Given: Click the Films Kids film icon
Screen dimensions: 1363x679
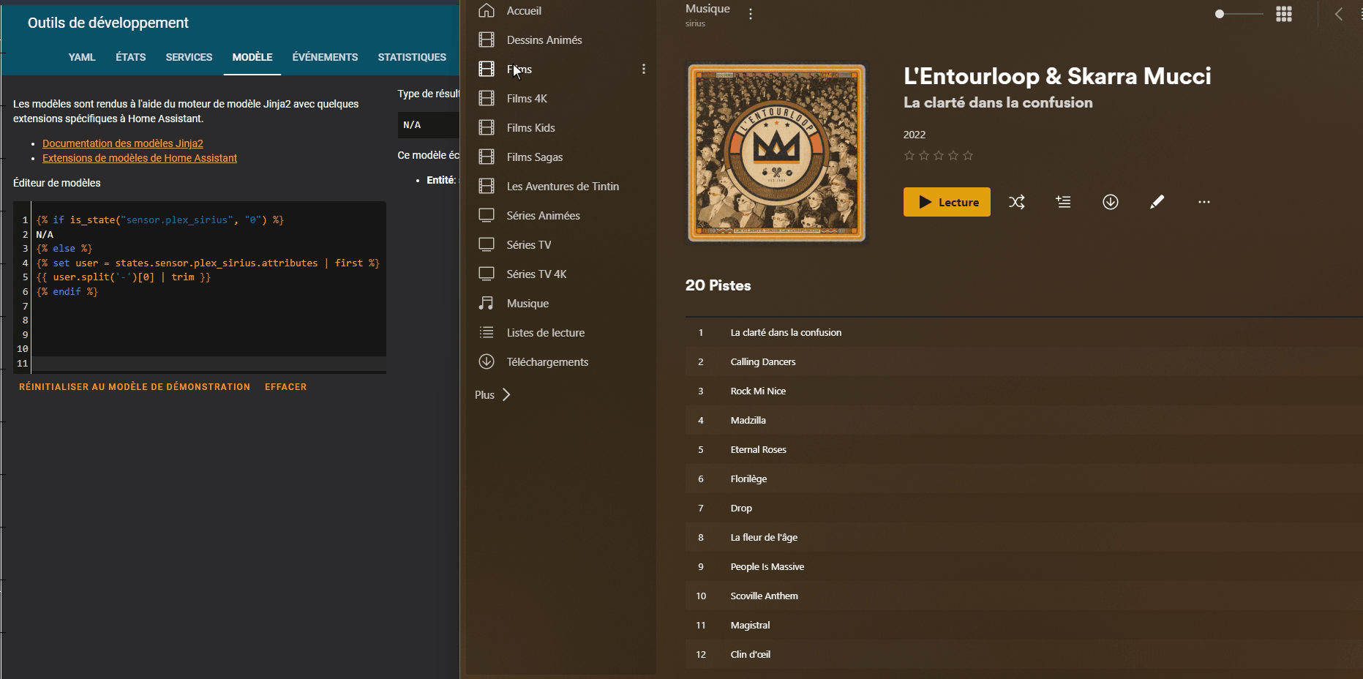Looking at the screenshot, I should pyautogui.click(x=487, y=127).
